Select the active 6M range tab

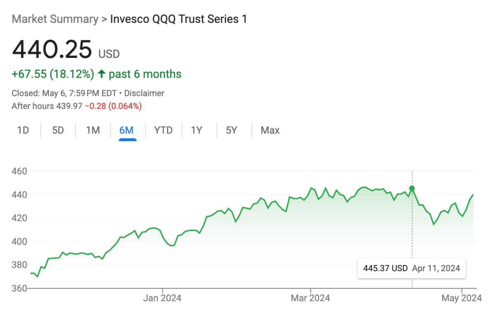click(x=126, y=131)
